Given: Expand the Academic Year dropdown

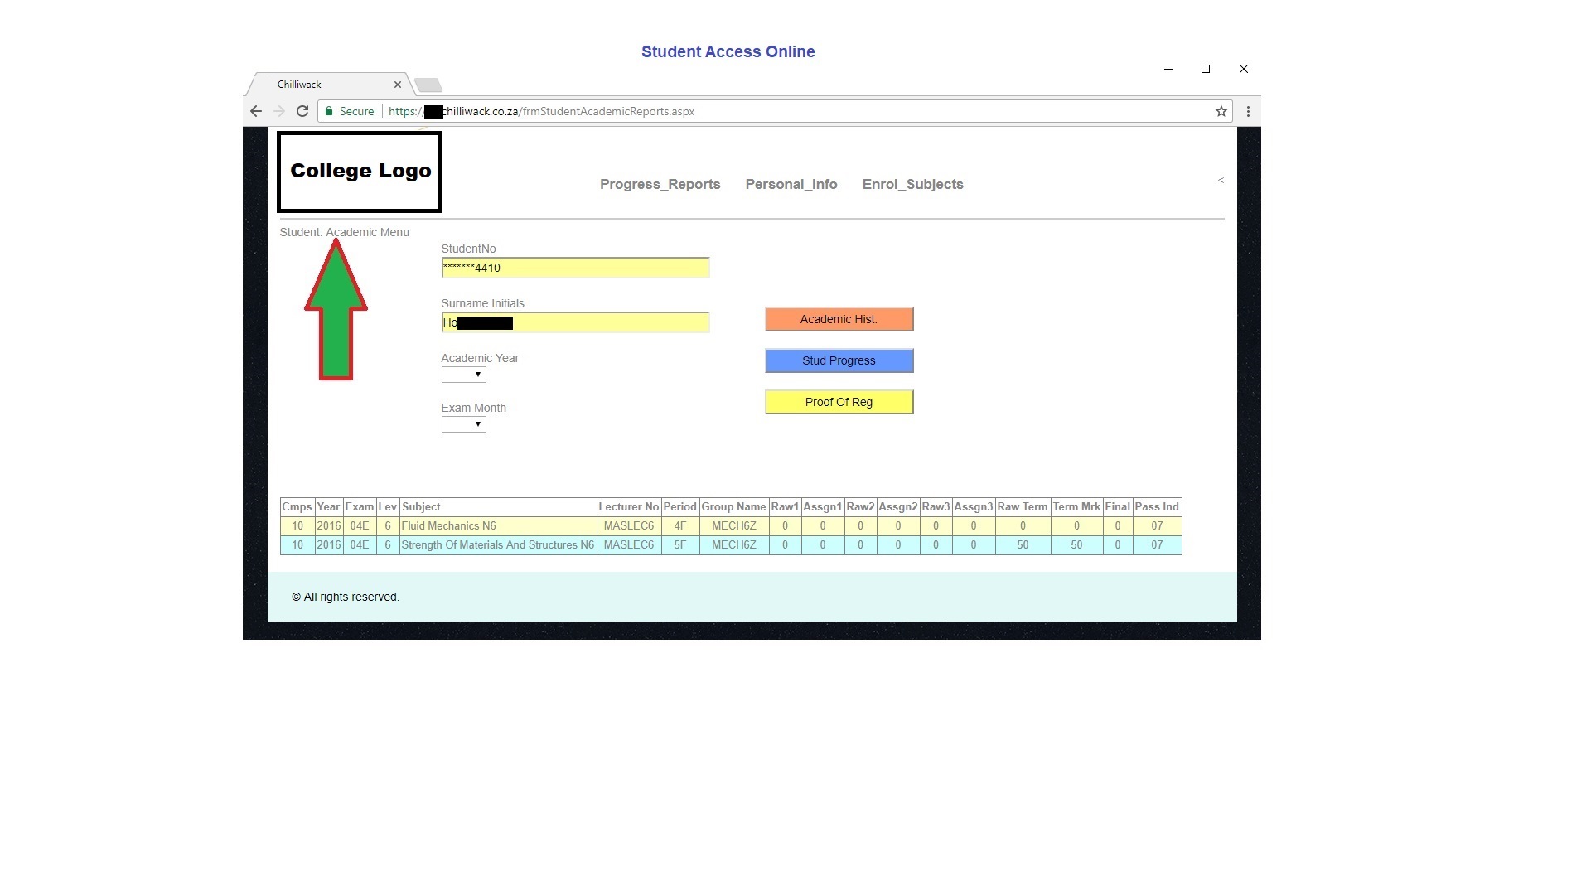Looking at the screenshot, I should point(463,375).
